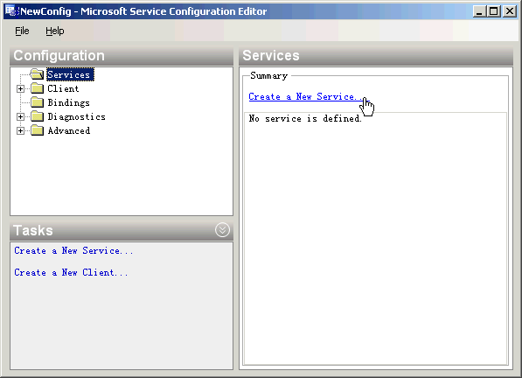Collapse the Tasks panel with chevron button
The height and width of the screenshot is (378, 522).
pyautogui.click(x=222, y=230)
